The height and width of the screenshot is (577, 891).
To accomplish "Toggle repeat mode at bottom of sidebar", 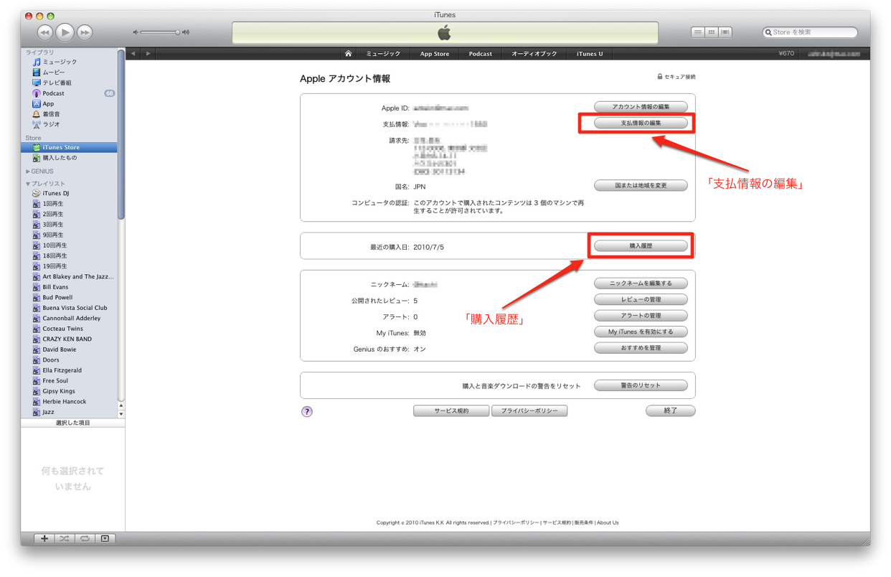I will click(85, 538).
